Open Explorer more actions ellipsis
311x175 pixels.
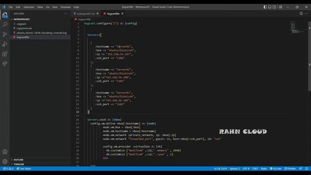click(x=66, y=14)
